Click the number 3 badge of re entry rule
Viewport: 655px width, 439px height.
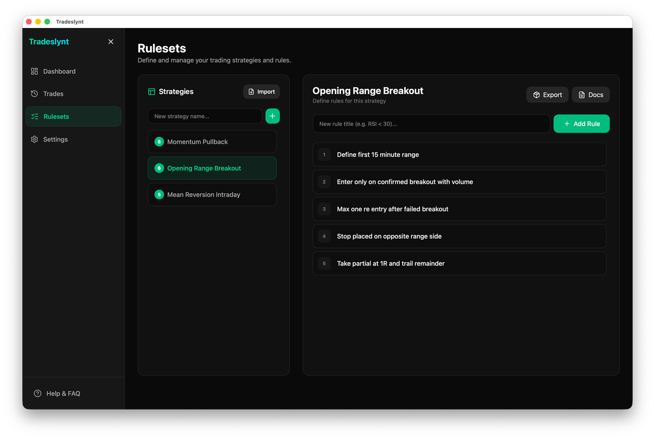pyautogui.click(x=324, y=209)
